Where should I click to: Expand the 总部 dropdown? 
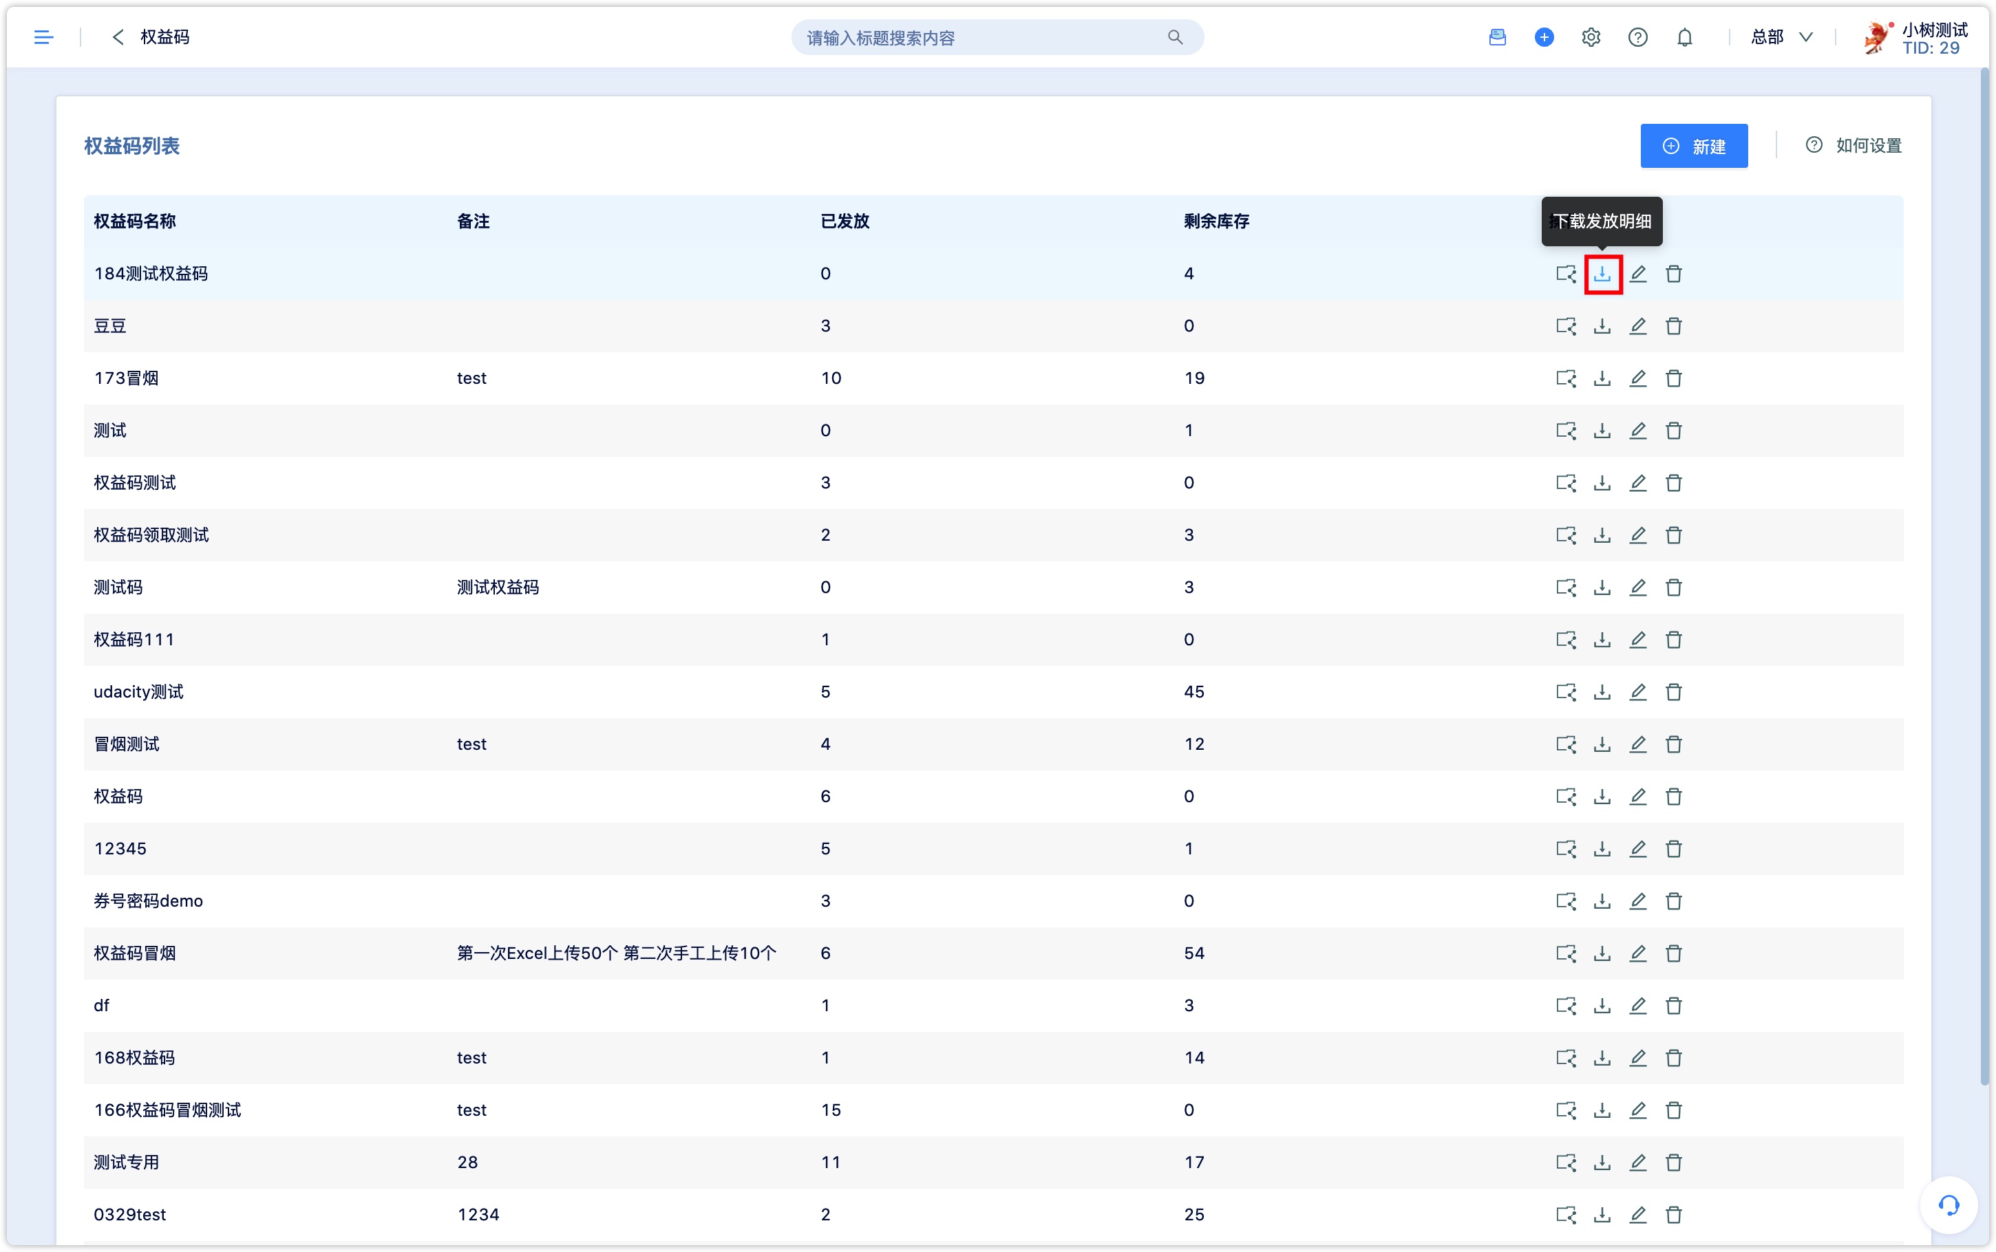click(x=1781, y=37)
